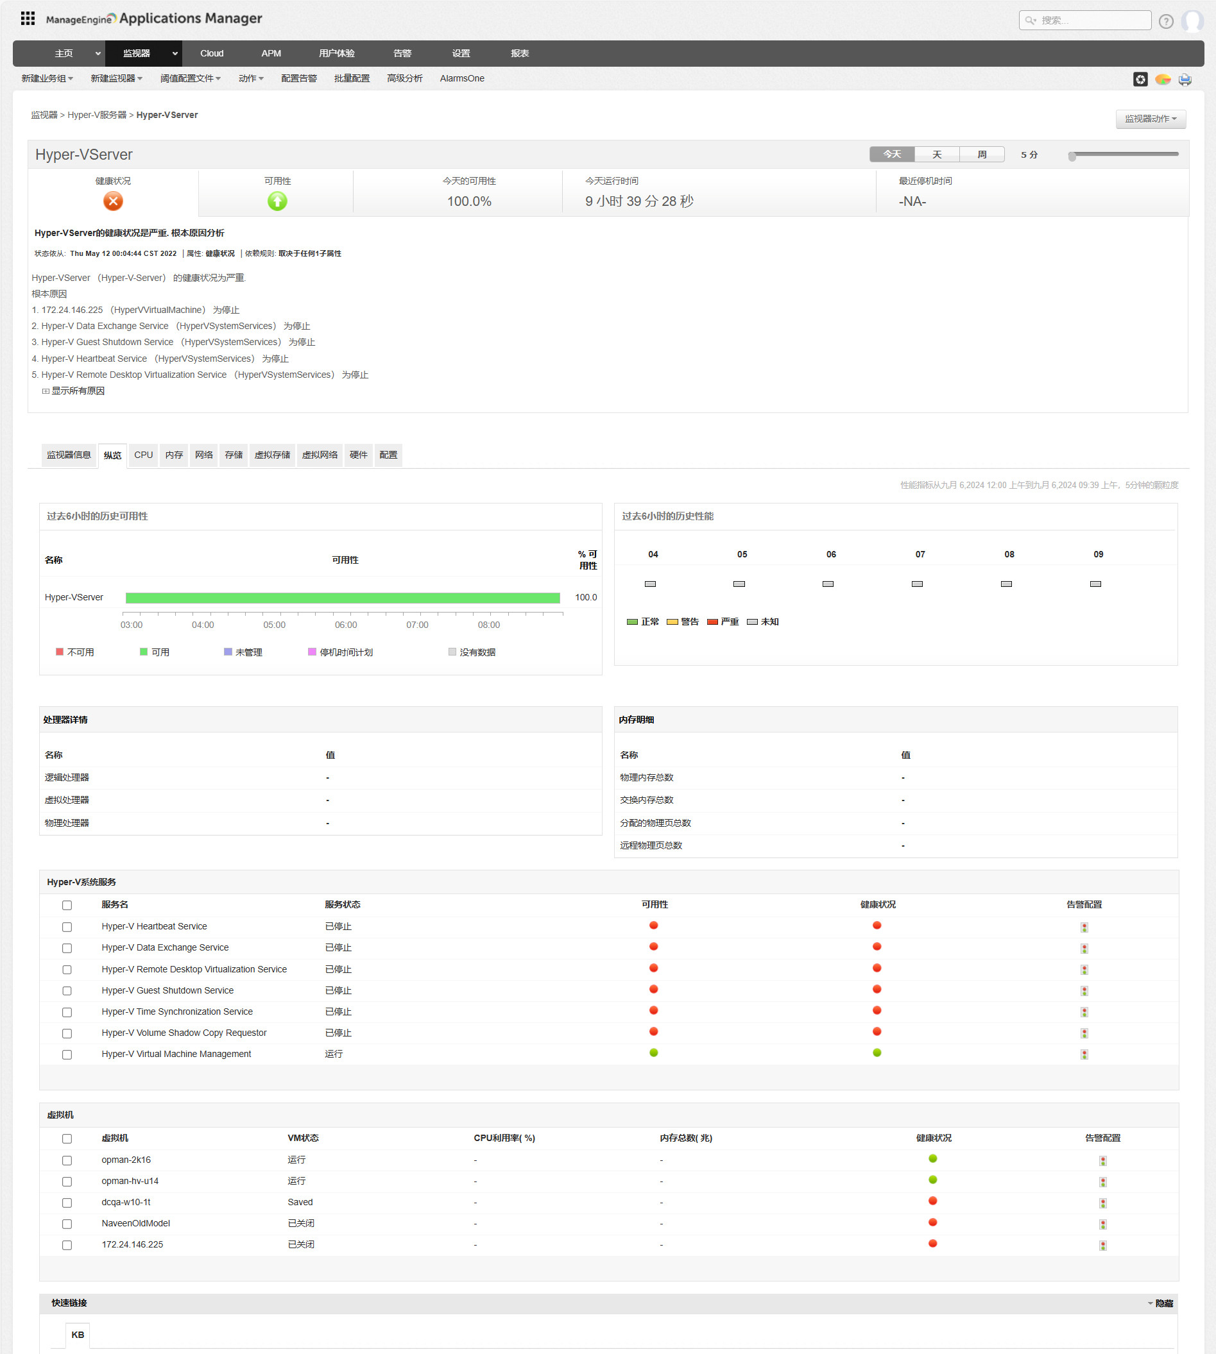The image size is (1216, 1354).
Task: Open alarm config for opman-2k16 VM
Action: pyautogui.click(x=1103, y=1161)
